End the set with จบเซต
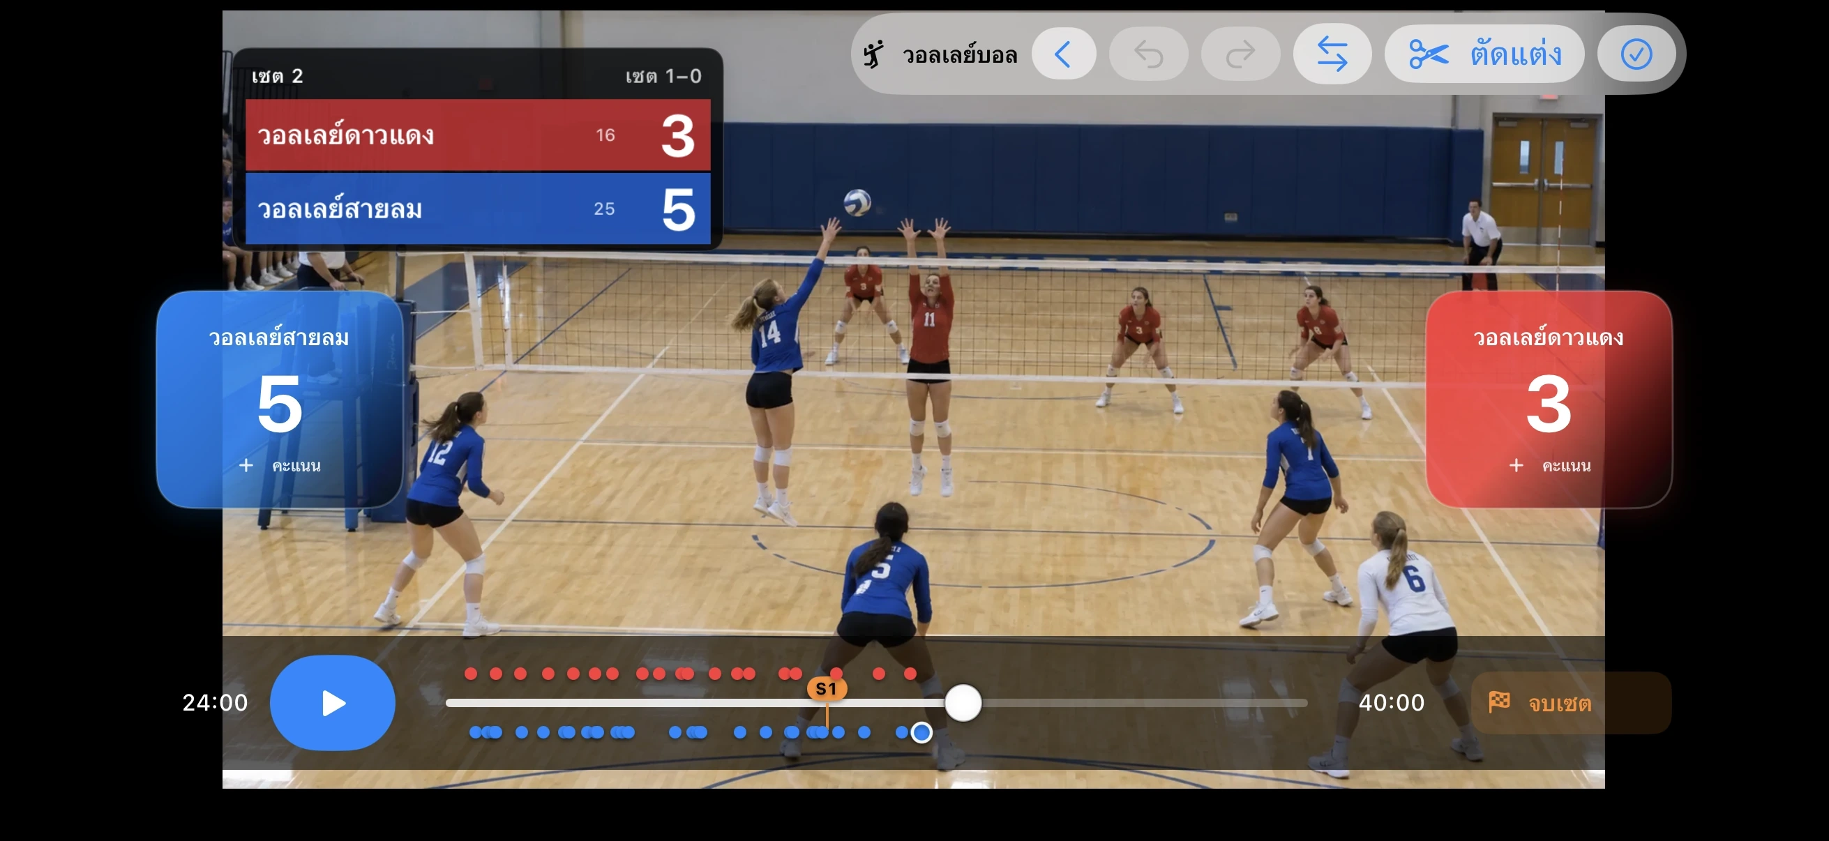Image resolution: width=1829 pixels, height=841 pixels. 1571,703
